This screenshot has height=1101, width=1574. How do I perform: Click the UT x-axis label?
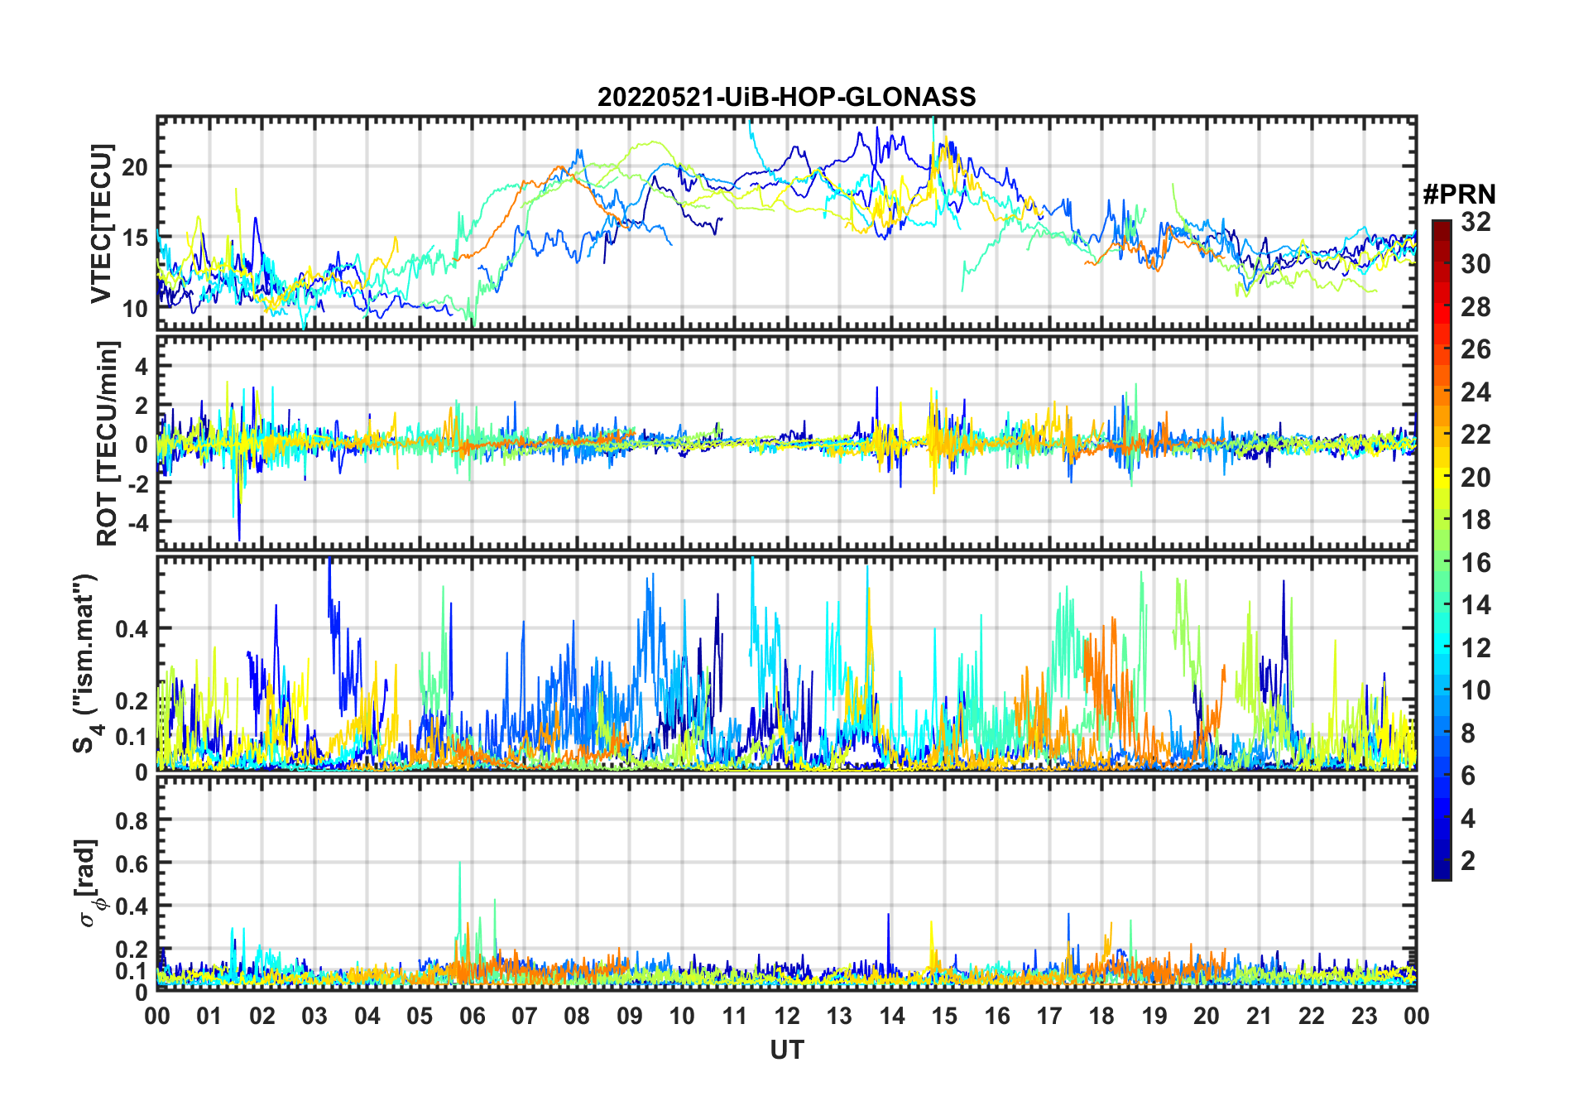pyautogui.click(x=786, y=1051)
